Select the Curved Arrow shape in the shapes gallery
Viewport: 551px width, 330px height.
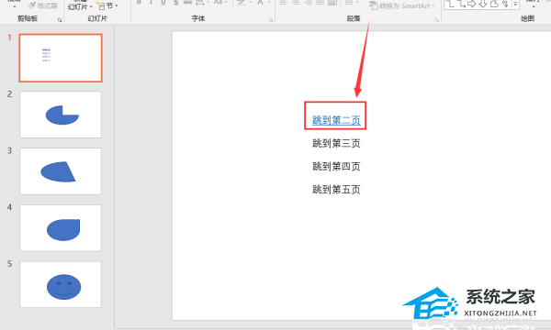(494, 4)
